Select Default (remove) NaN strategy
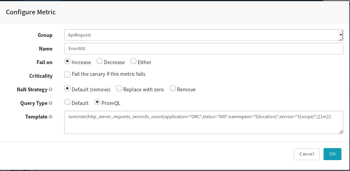The image size is (350, 171). (67, 89)
